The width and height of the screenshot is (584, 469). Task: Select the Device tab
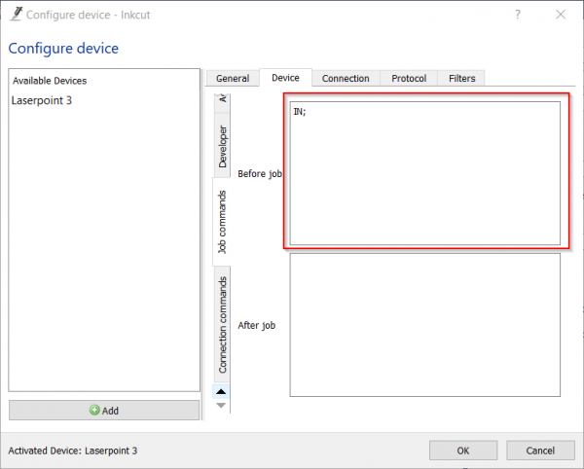[285, 78]
